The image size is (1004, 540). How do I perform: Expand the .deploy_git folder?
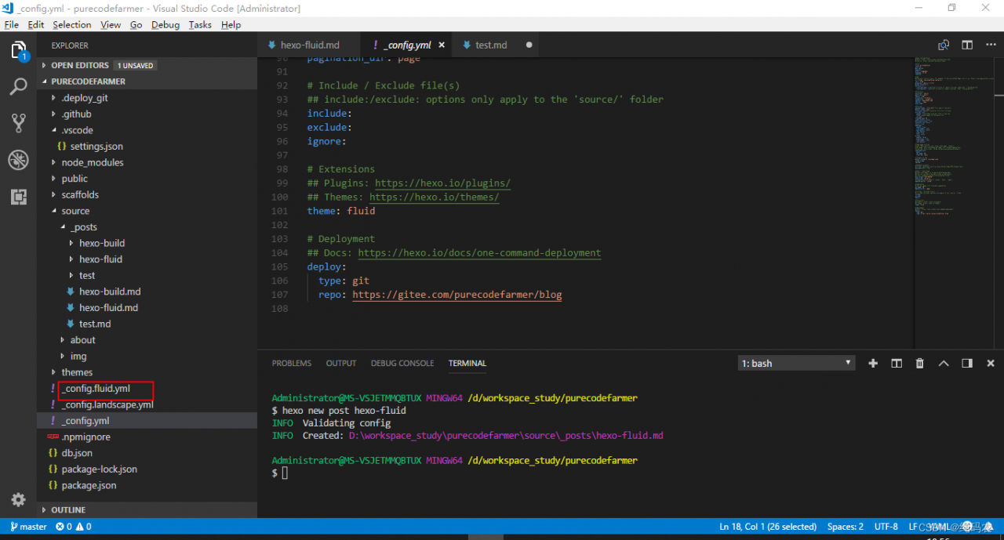click(x=85, y=98)
